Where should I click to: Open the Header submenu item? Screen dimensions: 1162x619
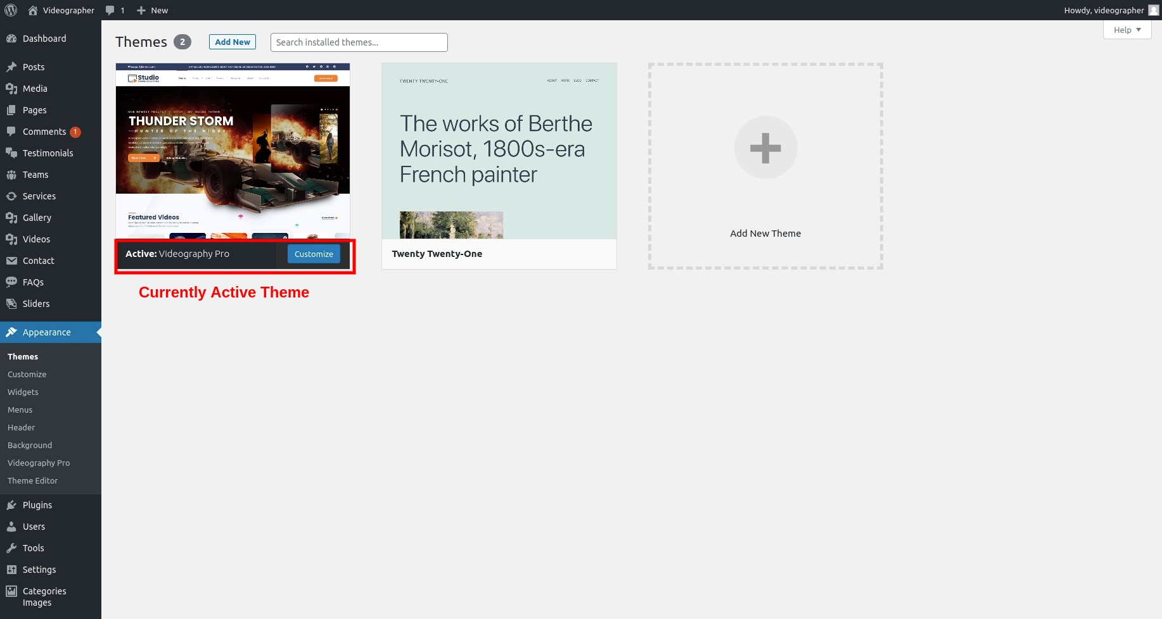[x=21, y=428]
